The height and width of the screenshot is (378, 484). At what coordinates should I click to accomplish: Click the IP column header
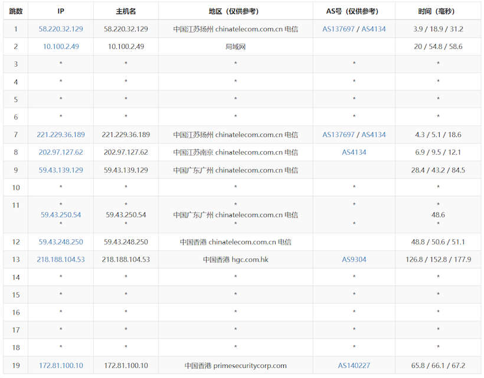[60, 11]
